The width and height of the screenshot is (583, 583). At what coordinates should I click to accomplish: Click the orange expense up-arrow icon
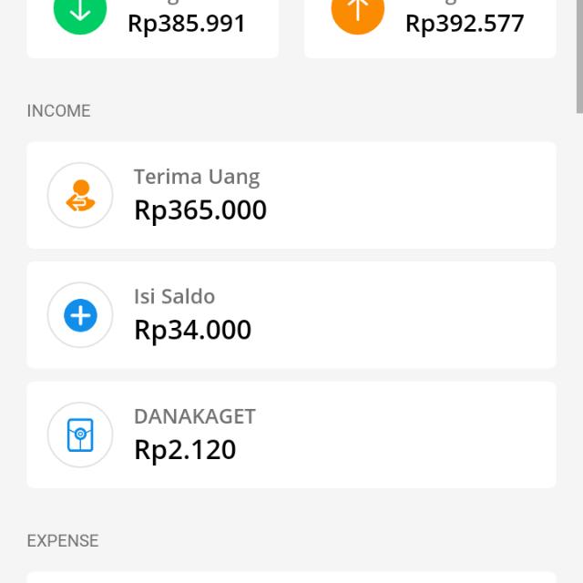pos(358,13)
